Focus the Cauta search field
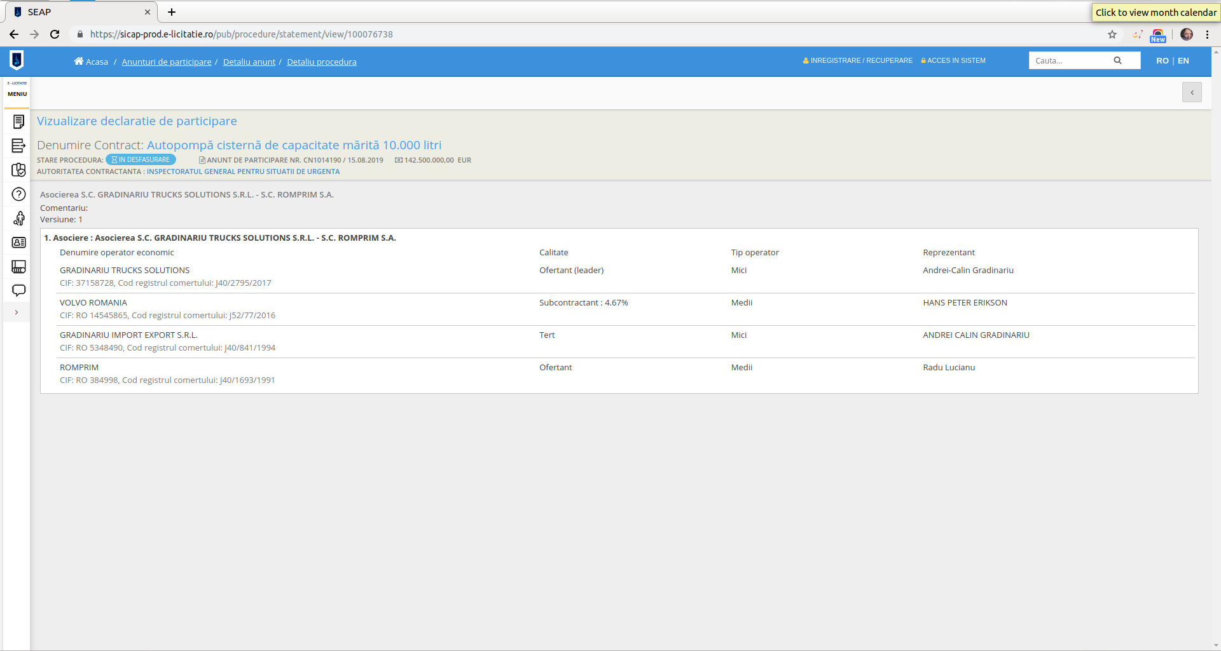1221x651 pixels. click(x=1068, y=60)
